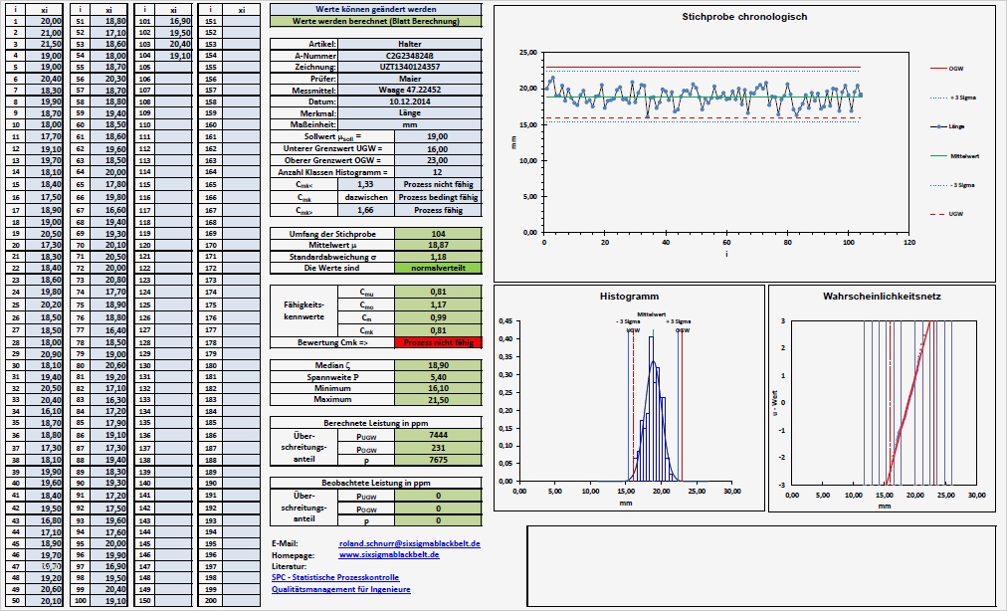The height and width of the screenshot is (611, 1007).
Task: Open the Qualitätsmanagement für Ingenieure link
Action: [x=341, y=589]
